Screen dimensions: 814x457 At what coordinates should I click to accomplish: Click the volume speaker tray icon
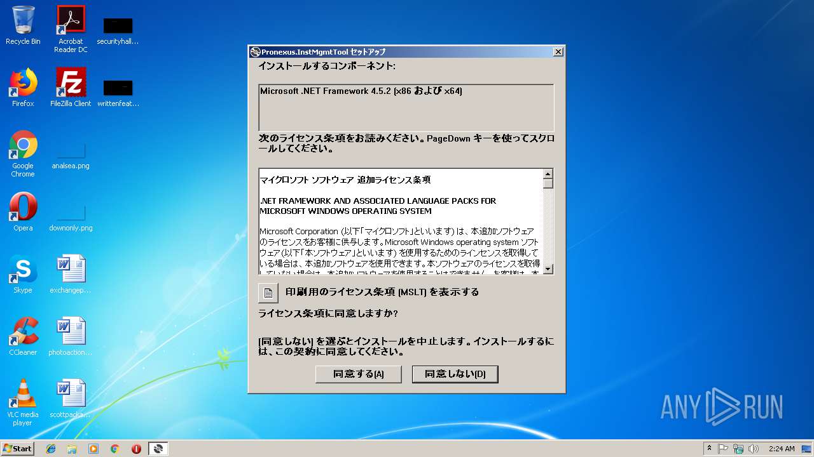(x=754, y=449)
